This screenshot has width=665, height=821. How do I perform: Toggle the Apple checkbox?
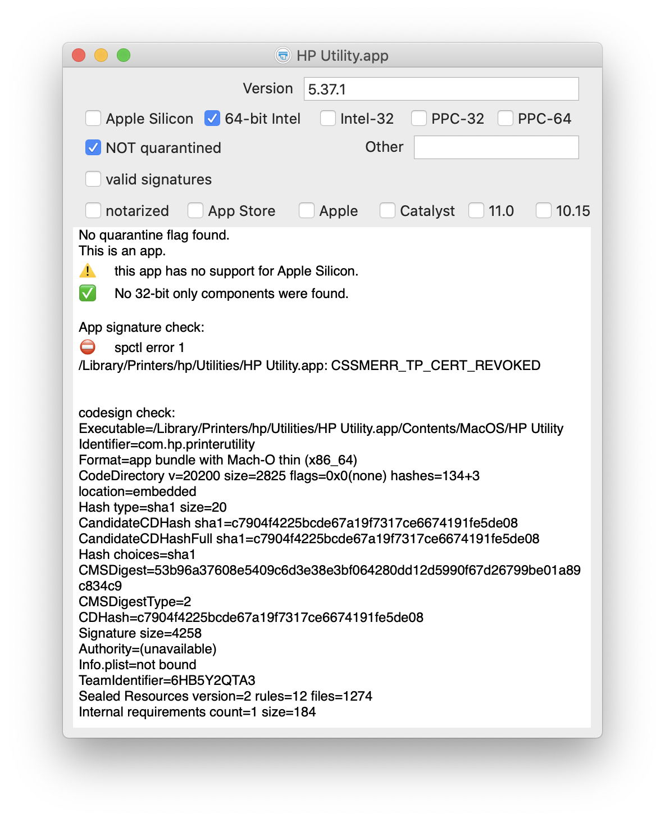pos(307,210)
